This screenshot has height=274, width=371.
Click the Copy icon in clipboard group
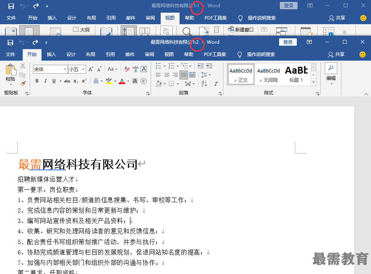tap(23, 75)
